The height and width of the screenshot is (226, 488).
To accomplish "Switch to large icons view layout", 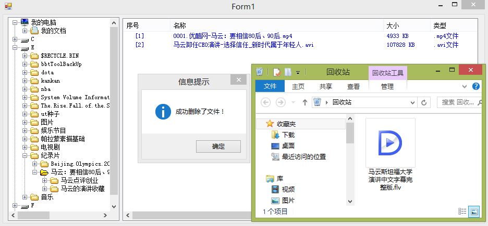I will click(474, 211).
